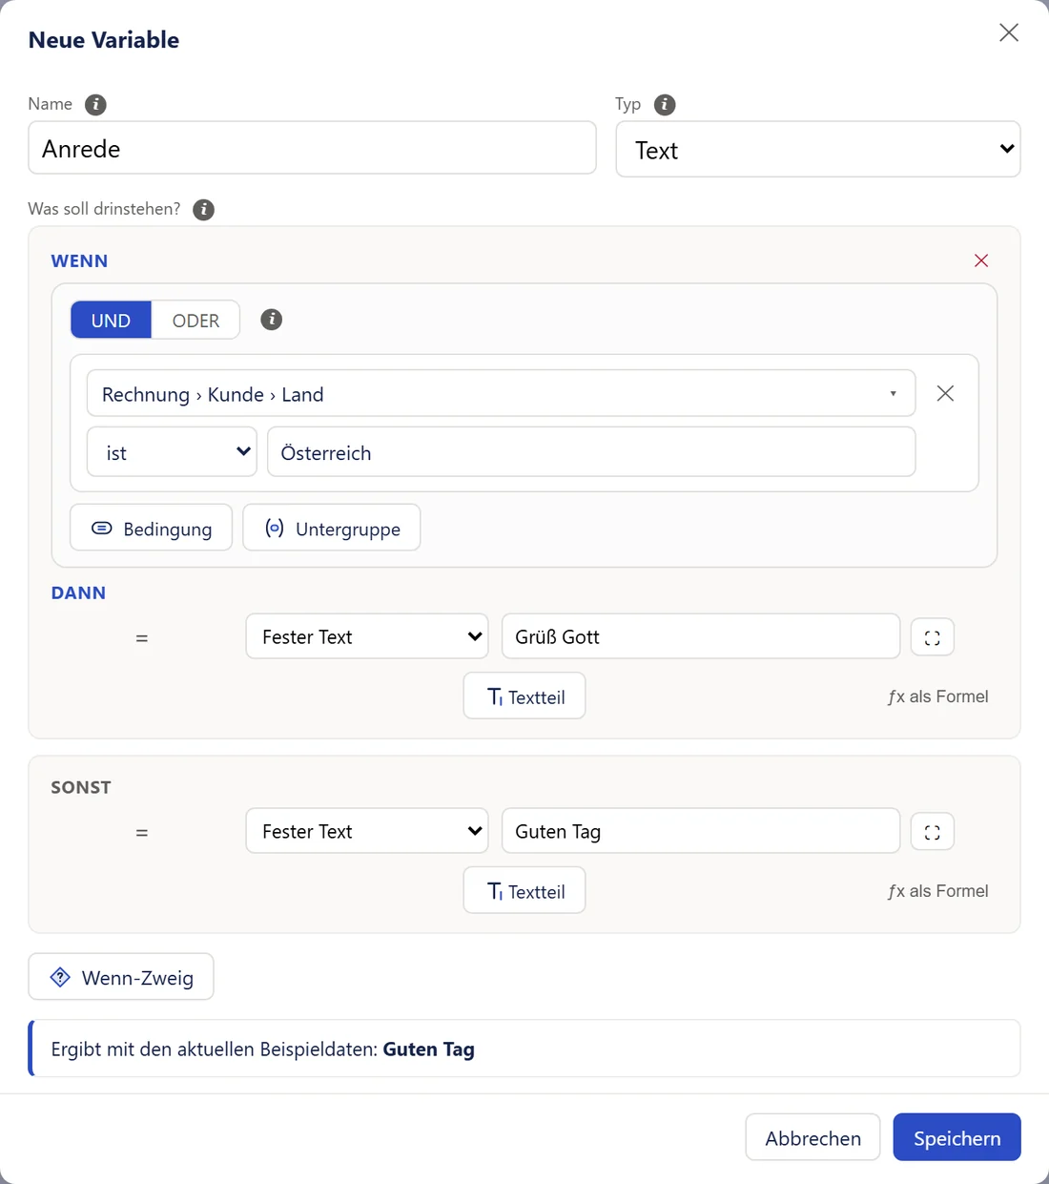Open the SONST 'Fester Text' dropdown
Image resolution: width=1049 pixels, height=1184 pixels.
point(367,831)
